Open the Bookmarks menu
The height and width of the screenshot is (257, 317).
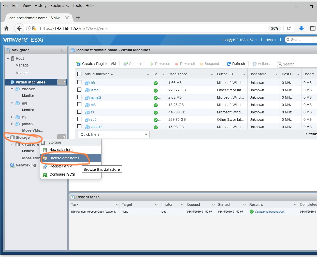point(60,5)
